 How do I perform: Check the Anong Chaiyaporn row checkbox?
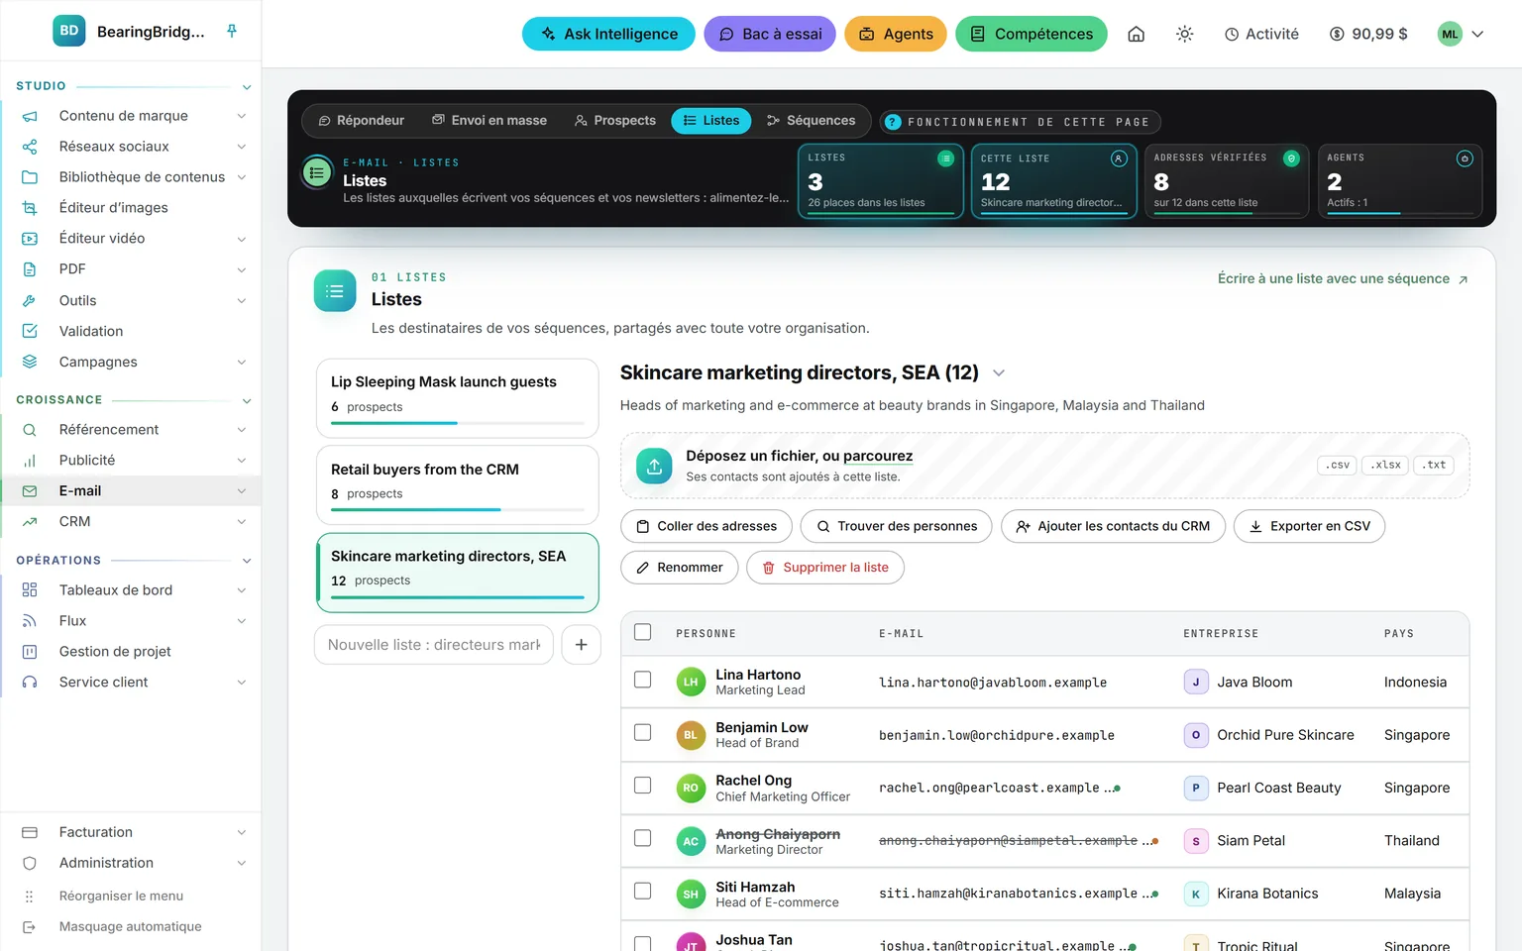pos(643,838)
